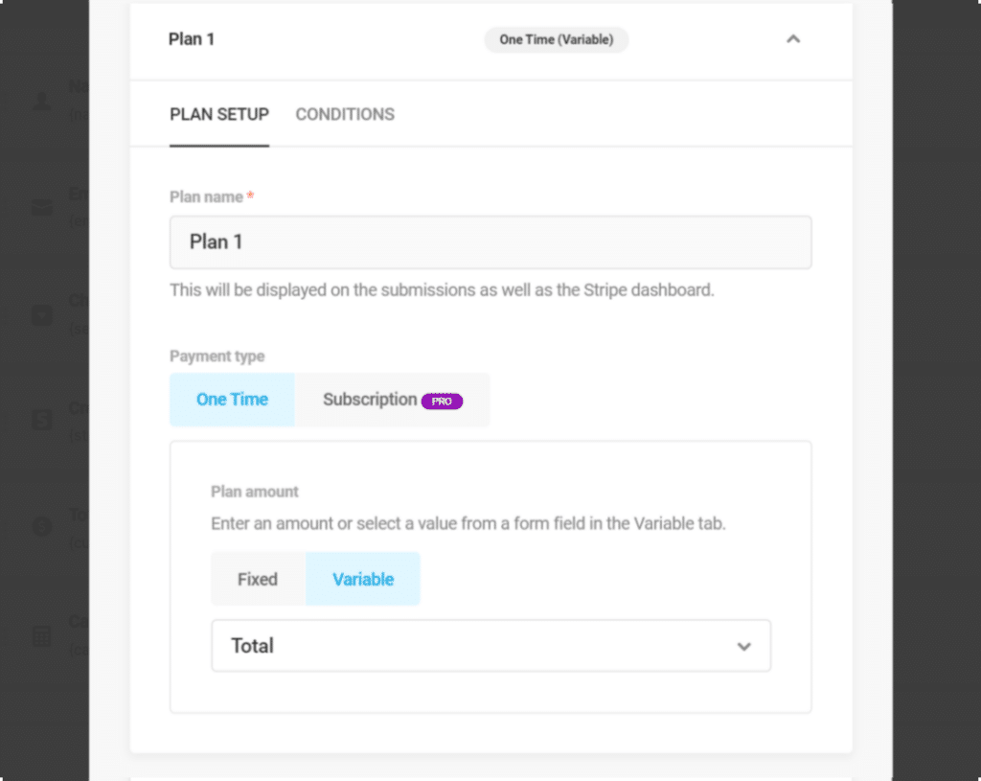Switch payment type to Subscription
Image resolution: width=981 pixels, height=781 pixels.
click(x=370, y=400)
